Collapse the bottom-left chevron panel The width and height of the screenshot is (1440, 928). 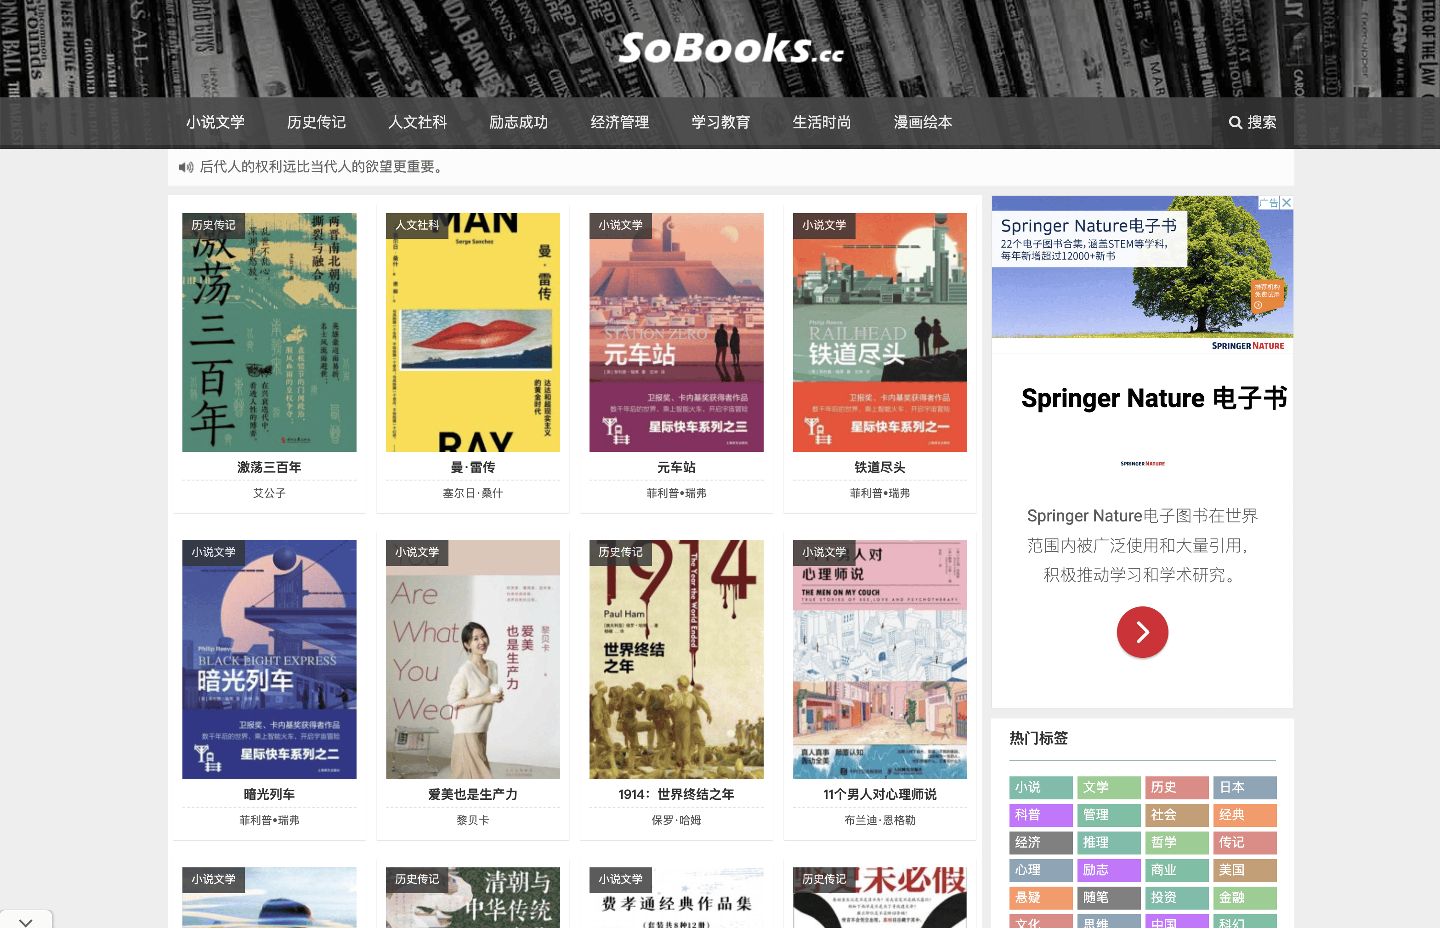coord(25,920)
